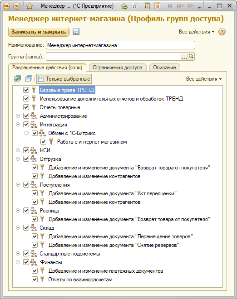Click the subsystem icon next to Администрирование
The width and height of the screenshot is (237, 299).
[x=34, y=116]
